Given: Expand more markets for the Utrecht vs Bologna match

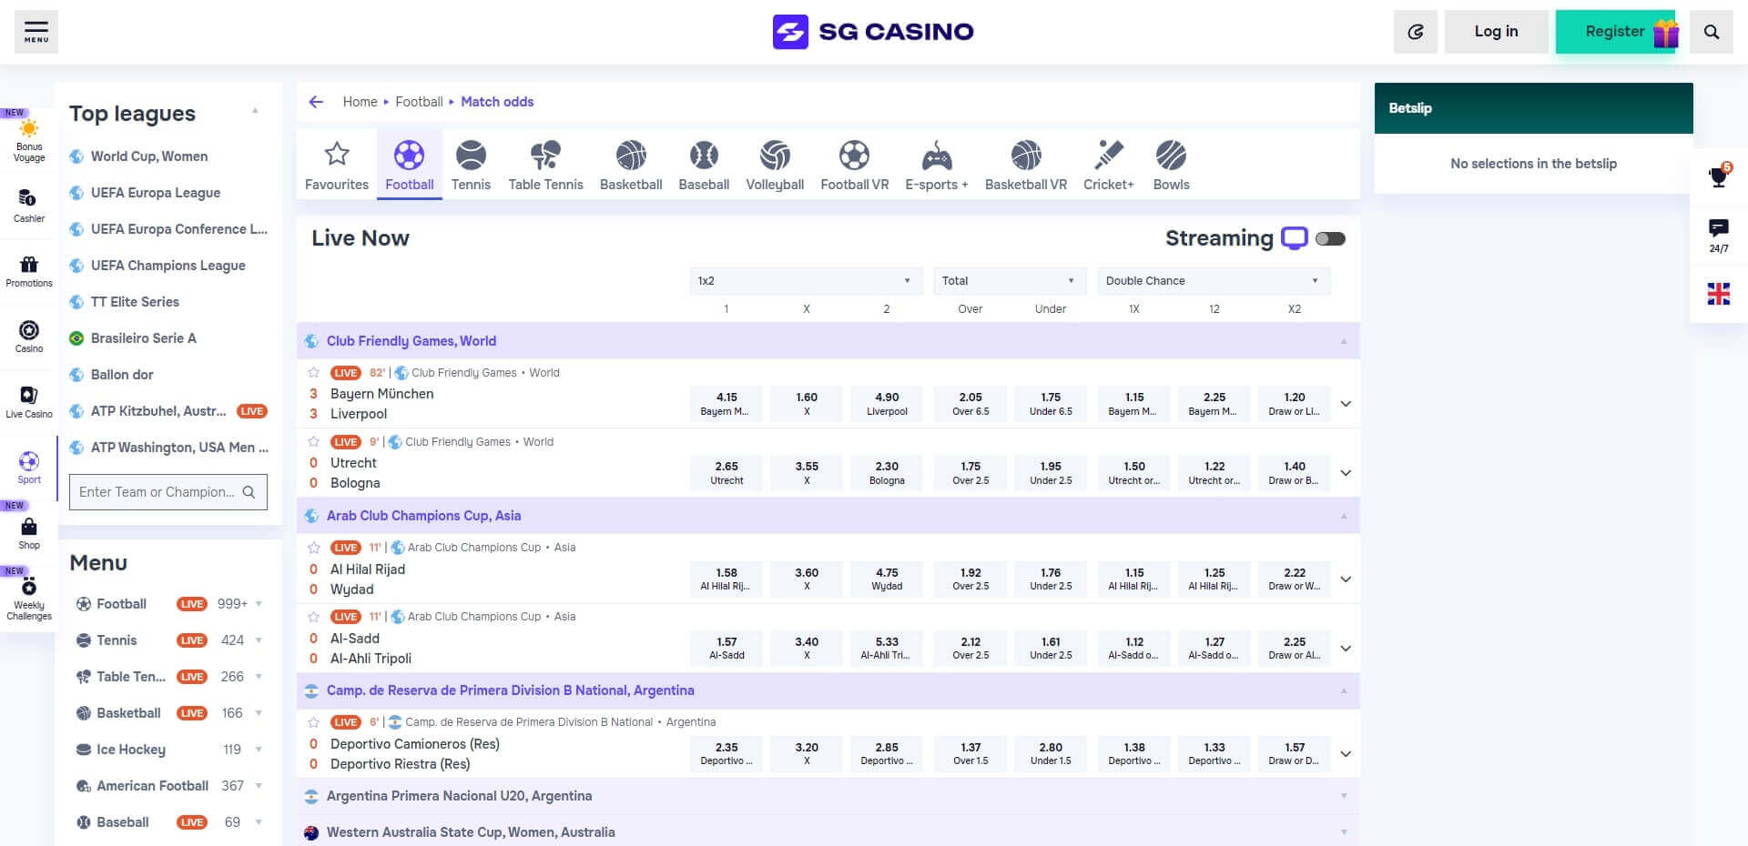Looking at the screenshot, I should coord(1346,472).
